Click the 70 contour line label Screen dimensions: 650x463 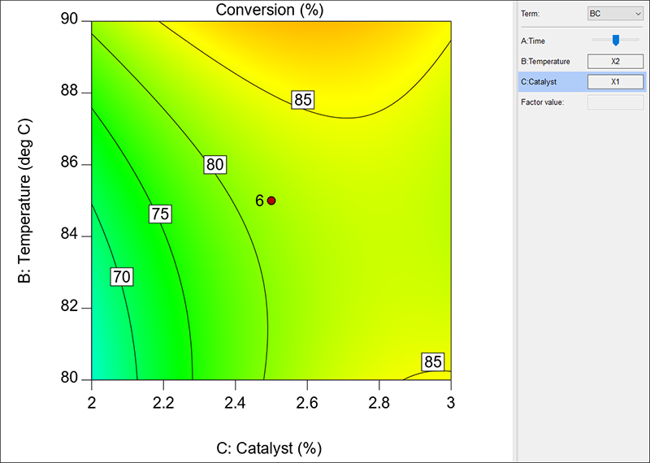[x=121, y=277]
